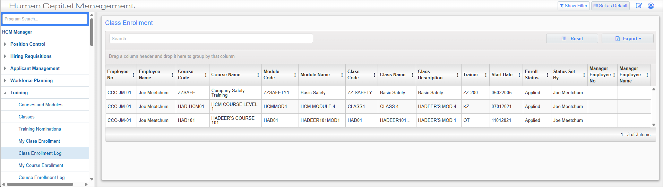Click HCMMOD4 module code cell
This screenshot has height=187, width=663.
click(280, 107)
